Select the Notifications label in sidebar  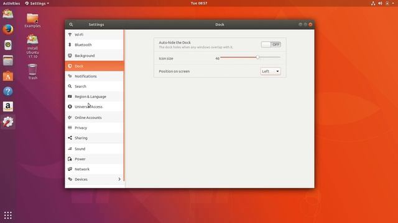click(86, 76)
